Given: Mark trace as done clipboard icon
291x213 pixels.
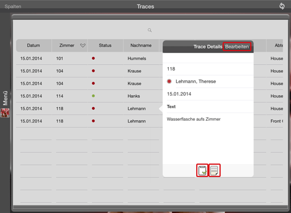Looking at the screenshot, I should pyautogui.click(x=202, y=170).
